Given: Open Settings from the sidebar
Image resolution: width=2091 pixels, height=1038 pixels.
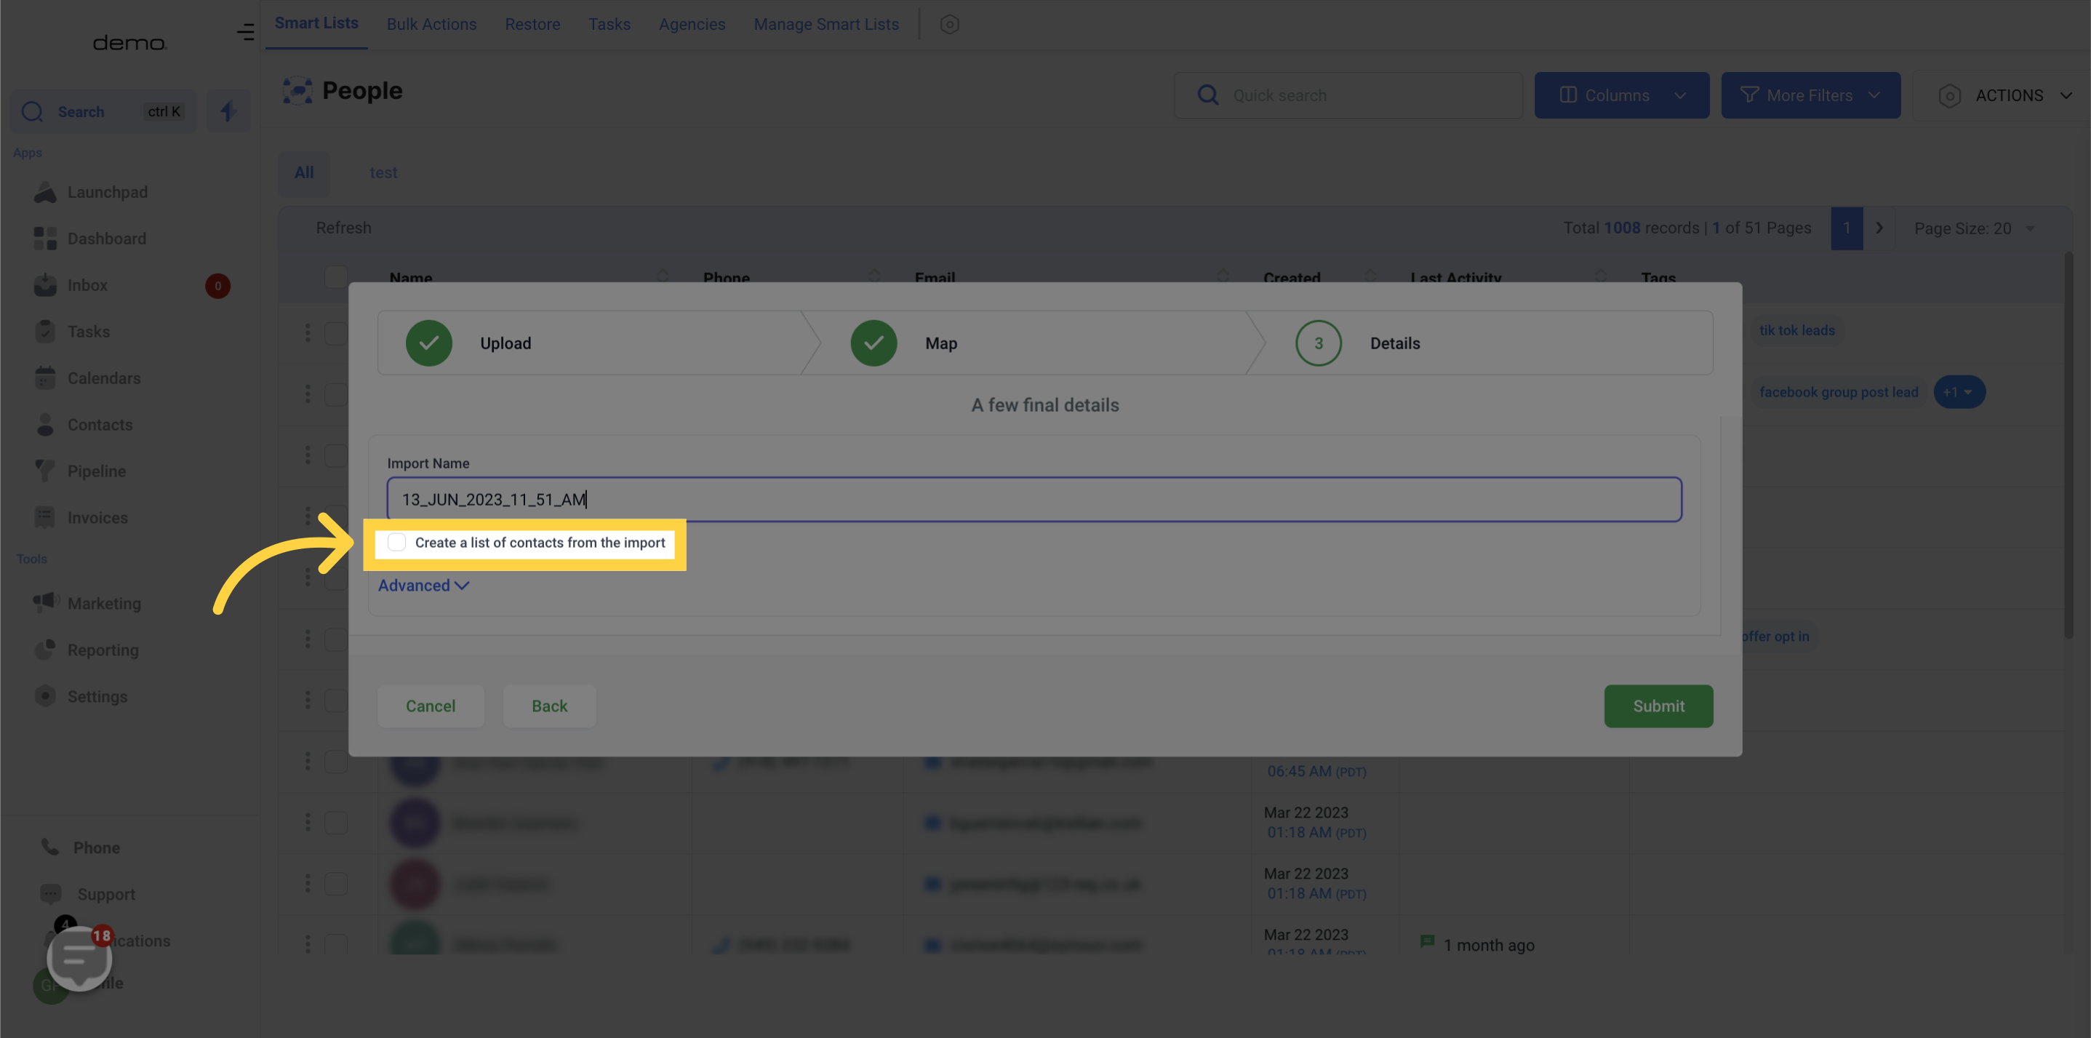Looking at the screenshot, I should coord(80,696).
